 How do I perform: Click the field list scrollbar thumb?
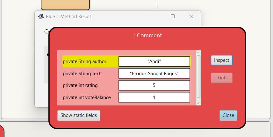[198, 76]
